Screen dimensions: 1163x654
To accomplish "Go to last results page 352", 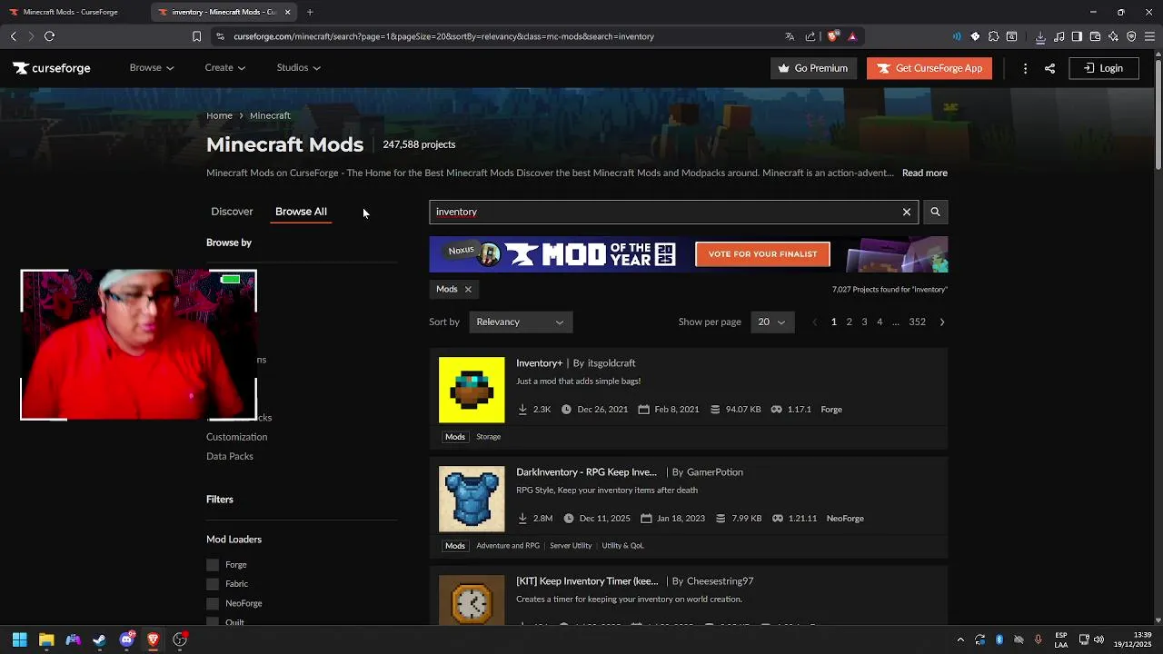I will [917, 322].
